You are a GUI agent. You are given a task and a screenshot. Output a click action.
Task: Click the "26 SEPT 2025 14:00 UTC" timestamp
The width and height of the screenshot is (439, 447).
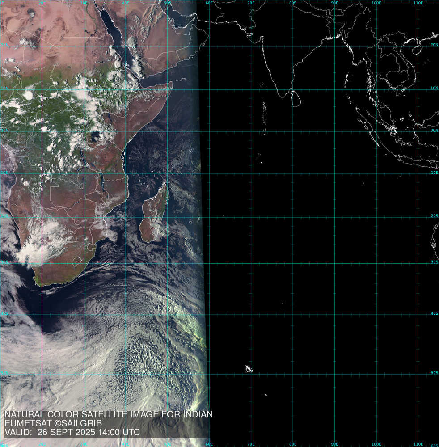(x=89, y=433)
